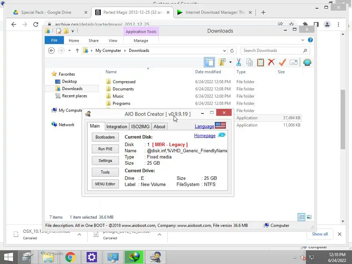Open the MENU Editor button
Image resolution: width=352 pixels, height=264 pixels.
click(x=105, y=184)
